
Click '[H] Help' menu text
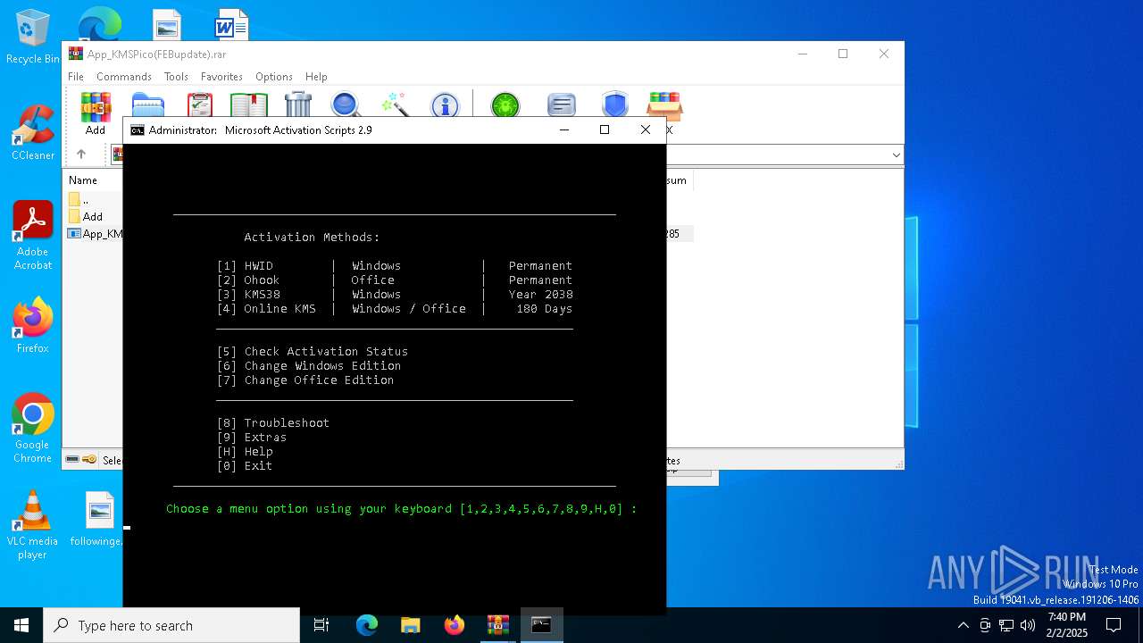pos(245,452)
